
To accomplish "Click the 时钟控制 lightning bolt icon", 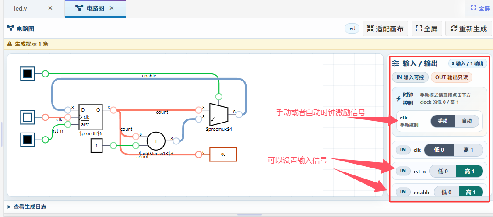I will [398, 98].
